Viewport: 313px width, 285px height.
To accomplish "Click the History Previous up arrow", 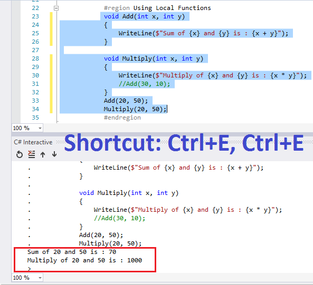I will point(43,154).
